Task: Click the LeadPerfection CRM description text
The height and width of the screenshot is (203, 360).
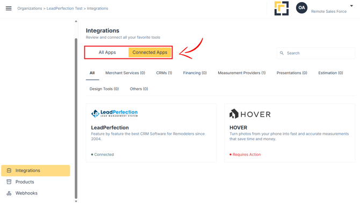Action: [148, 136]
